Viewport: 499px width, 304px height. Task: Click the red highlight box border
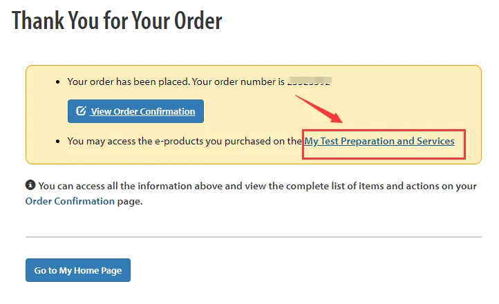pyautogui.click(x=465, y=145)
